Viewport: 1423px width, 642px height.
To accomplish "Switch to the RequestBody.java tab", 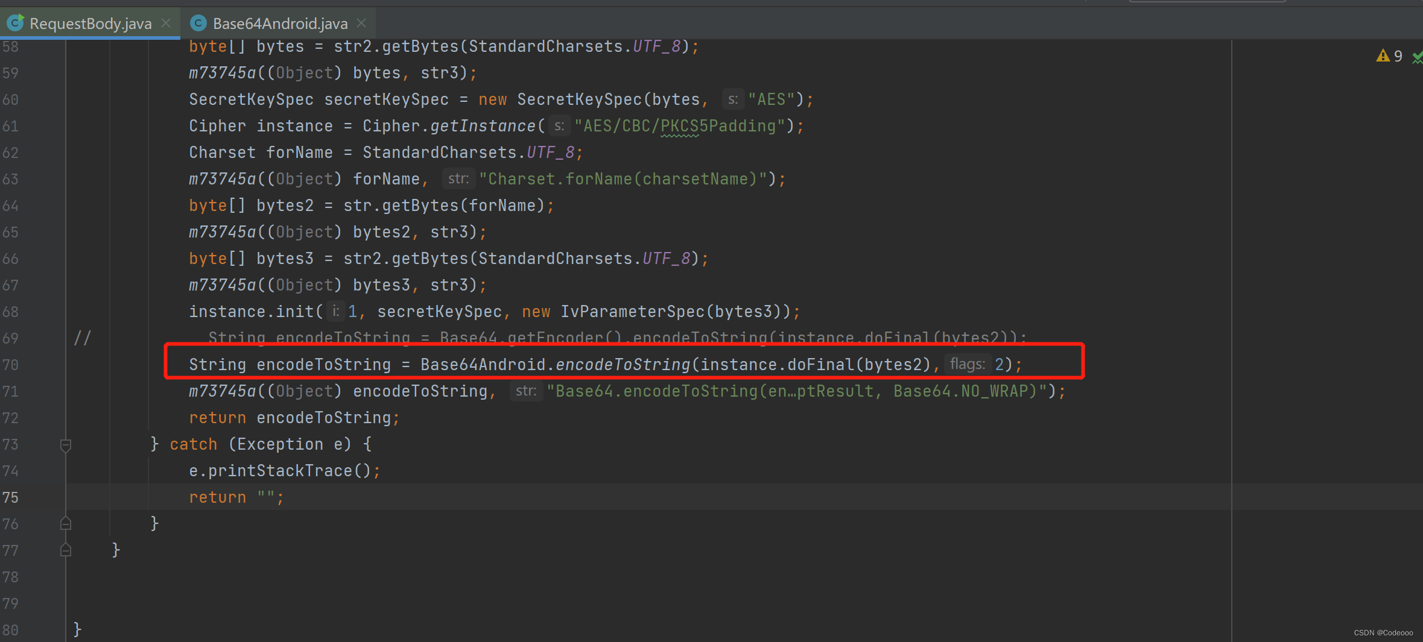I will tap(90, 24).
